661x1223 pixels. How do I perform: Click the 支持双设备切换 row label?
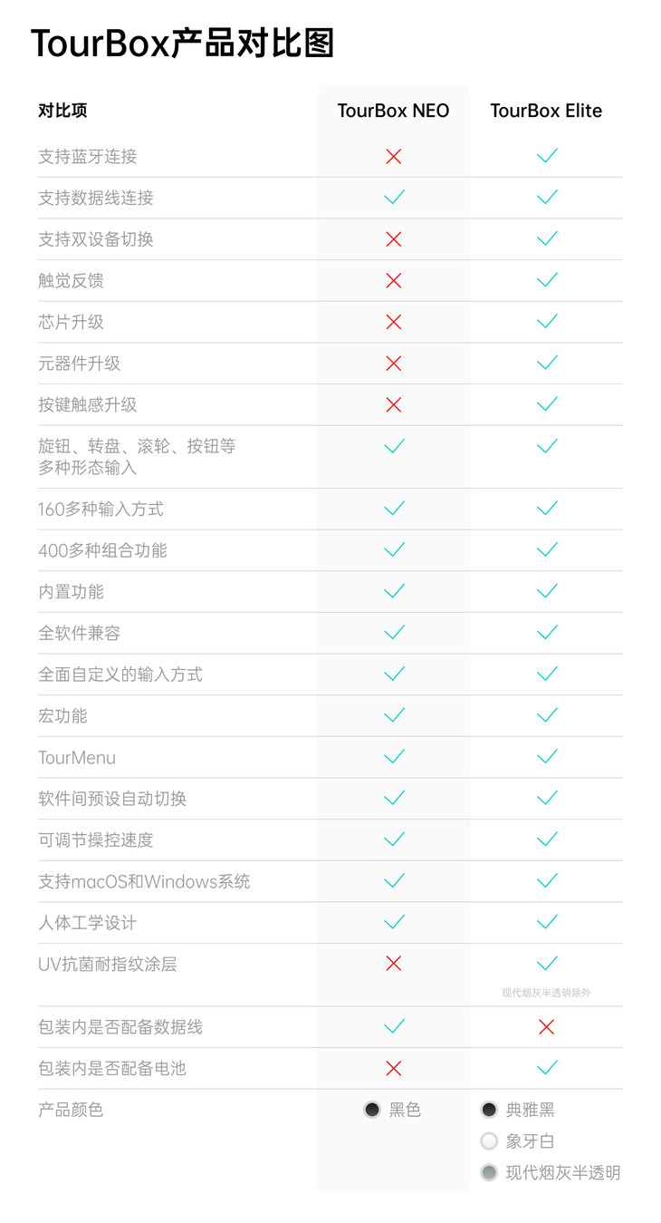click(x=96, y=239)
